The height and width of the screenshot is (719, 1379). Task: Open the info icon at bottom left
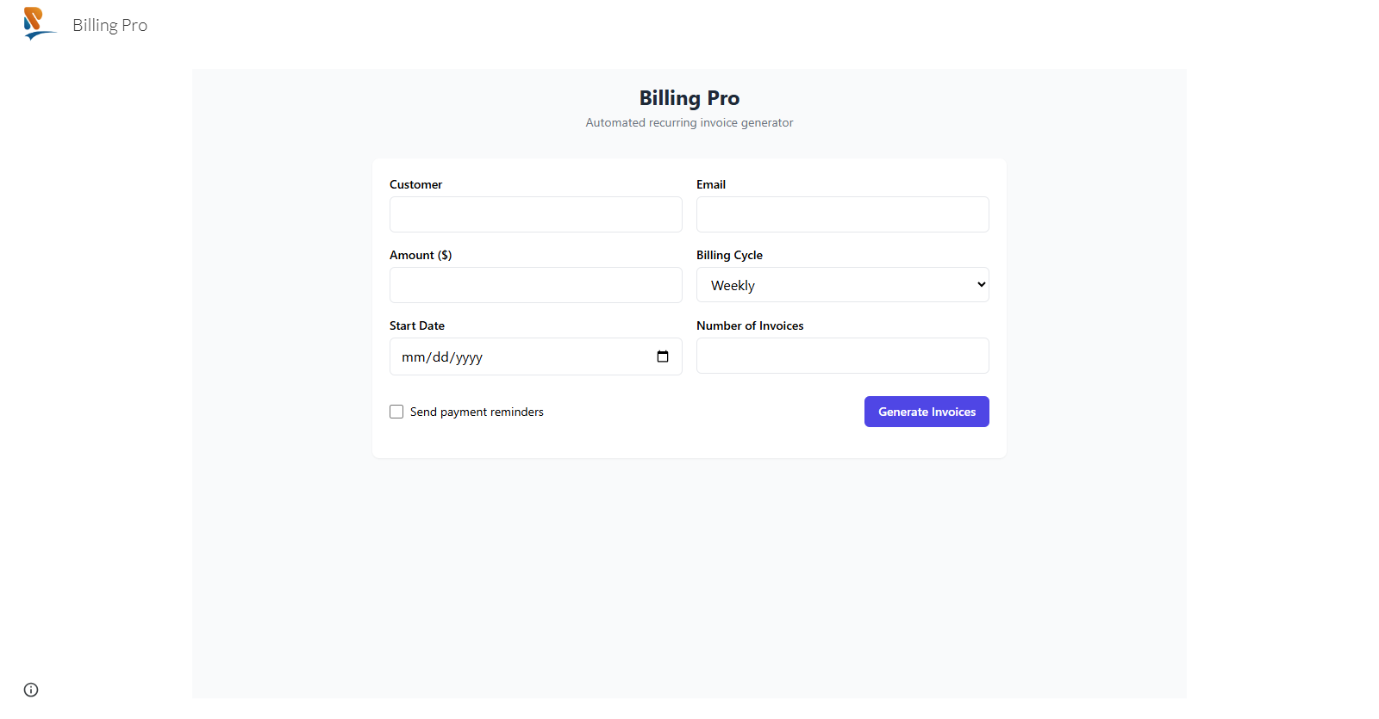[31, 690]
